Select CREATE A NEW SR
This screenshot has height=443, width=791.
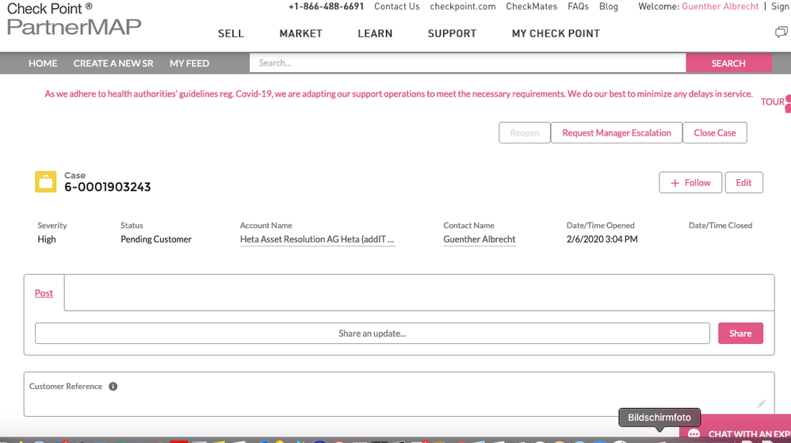click(x=113, y=63)
